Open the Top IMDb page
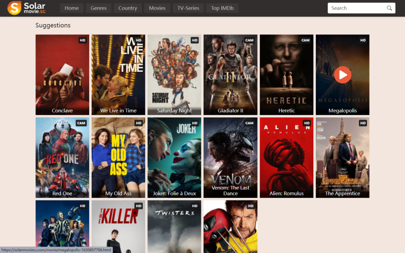Viewport: 405px width, 253px height. tap(222, 8)
